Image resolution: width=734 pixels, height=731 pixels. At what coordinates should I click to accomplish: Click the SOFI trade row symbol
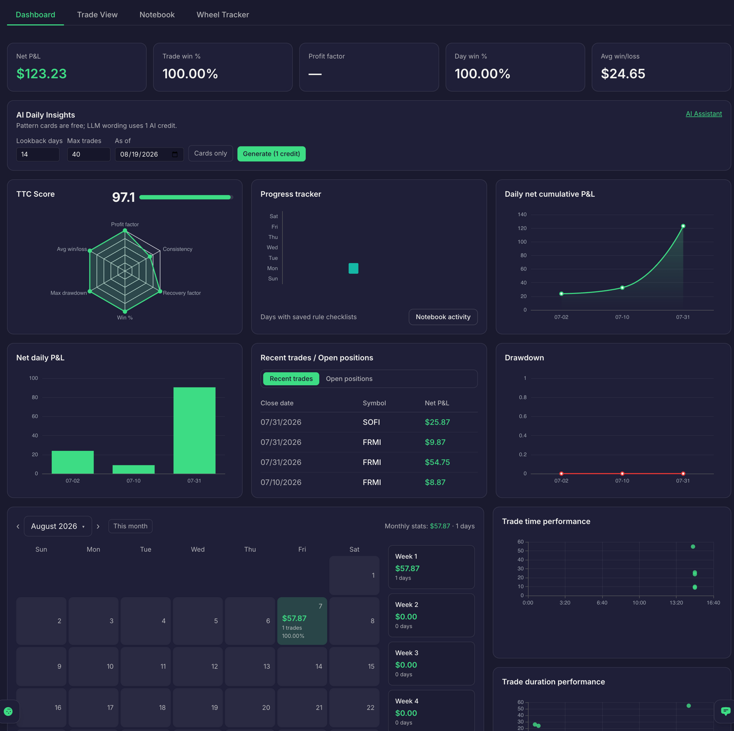click(x=371, y=422)
